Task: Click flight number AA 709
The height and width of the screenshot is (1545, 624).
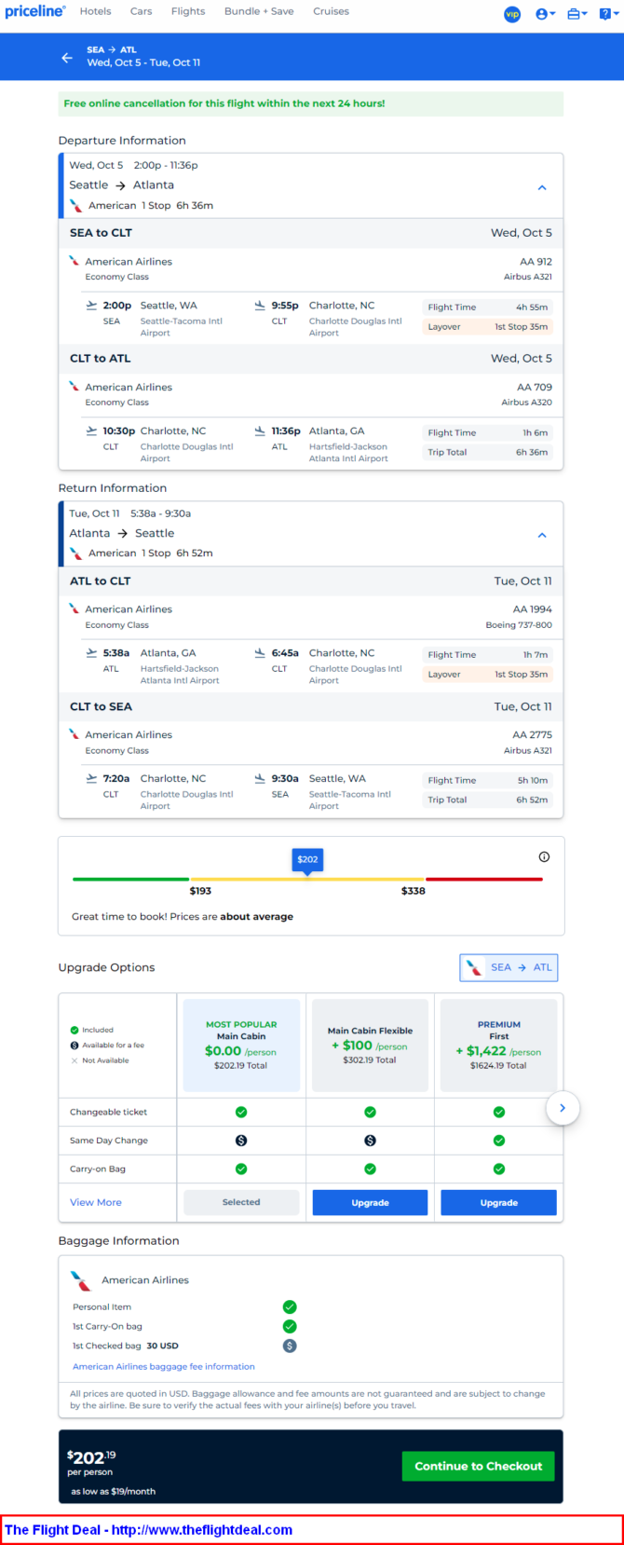Action: (x=535, y=388)
